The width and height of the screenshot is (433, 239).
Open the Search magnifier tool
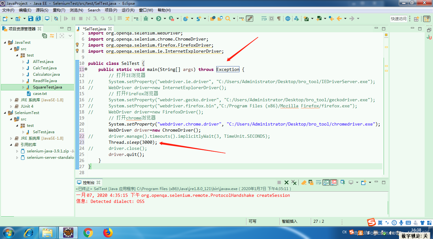pos(228,19)
